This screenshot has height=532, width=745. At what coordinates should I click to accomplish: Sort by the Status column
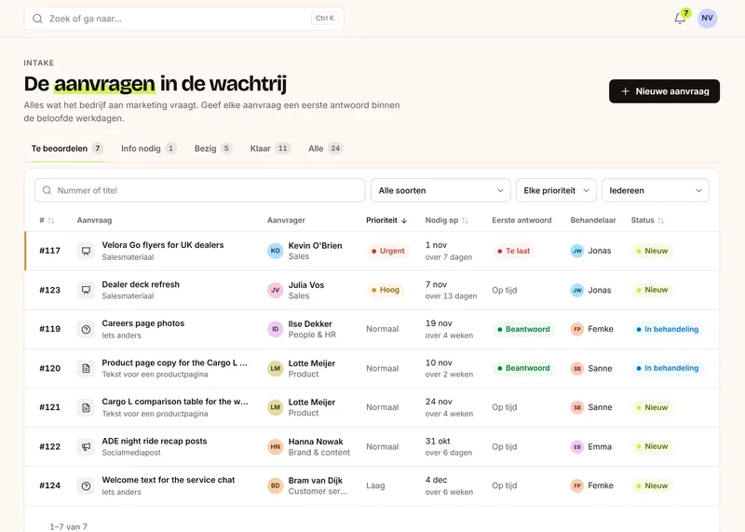point(647,220)
